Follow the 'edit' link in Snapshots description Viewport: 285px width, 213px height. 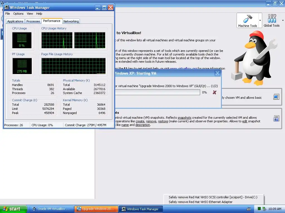pyautogui.click(x=245, y=121)
